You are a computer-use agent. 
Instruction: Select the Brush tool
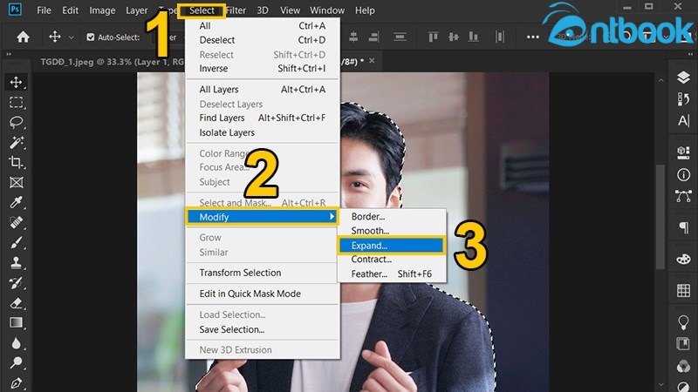click(17, 243)
